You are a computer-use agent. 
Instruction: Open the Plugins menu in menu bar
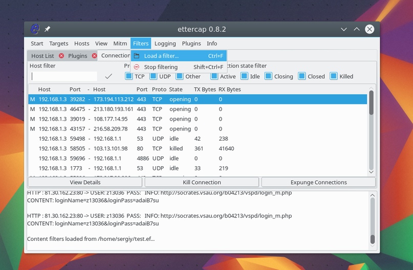[x=191, y=43]
